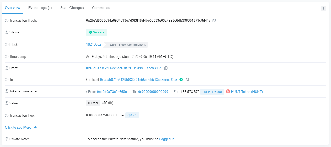Screen dimensions: 331x147
Task: Open the HUNT Token (HUNT) link
Action: pyautogui.click(x=247, y=92)
